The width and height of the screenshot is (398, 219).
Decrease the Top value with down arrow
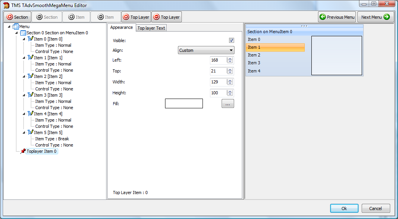tap(230, 73)
